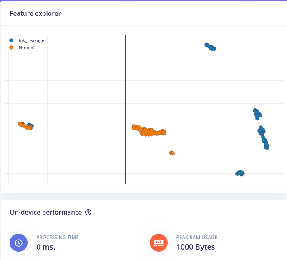Image resolution: width=287 pixels, height=260 pixels.
Task: Click the PROCESSING TIME label
Action: pos(58,237)
